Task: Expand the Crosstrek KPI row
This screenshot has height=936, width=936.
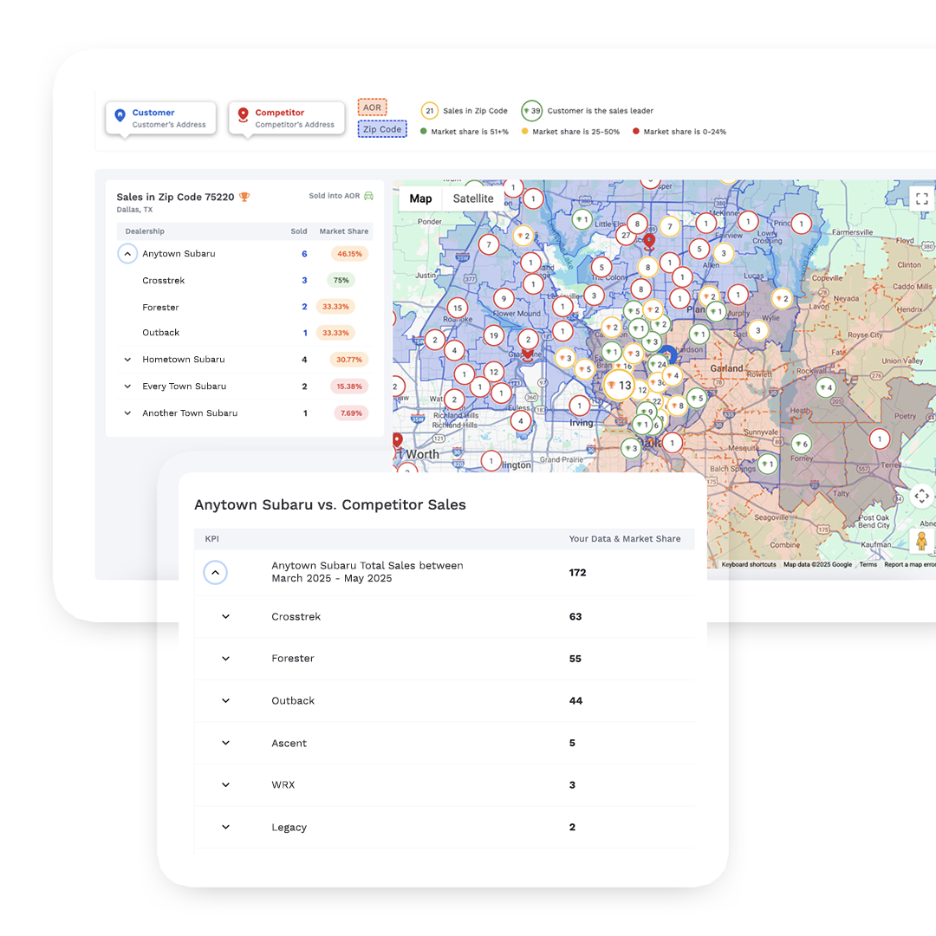Action: click(225, 617)
